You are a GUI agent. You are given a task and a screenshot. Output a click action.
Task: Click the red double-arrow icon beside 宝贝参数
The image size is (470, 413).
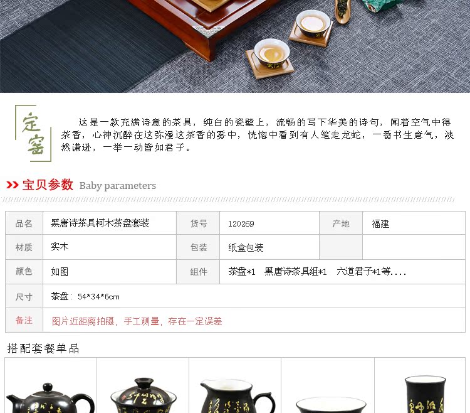[x=13, y=185]
